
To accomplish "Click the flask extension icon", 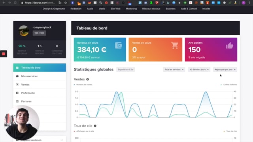I will 235,3.
